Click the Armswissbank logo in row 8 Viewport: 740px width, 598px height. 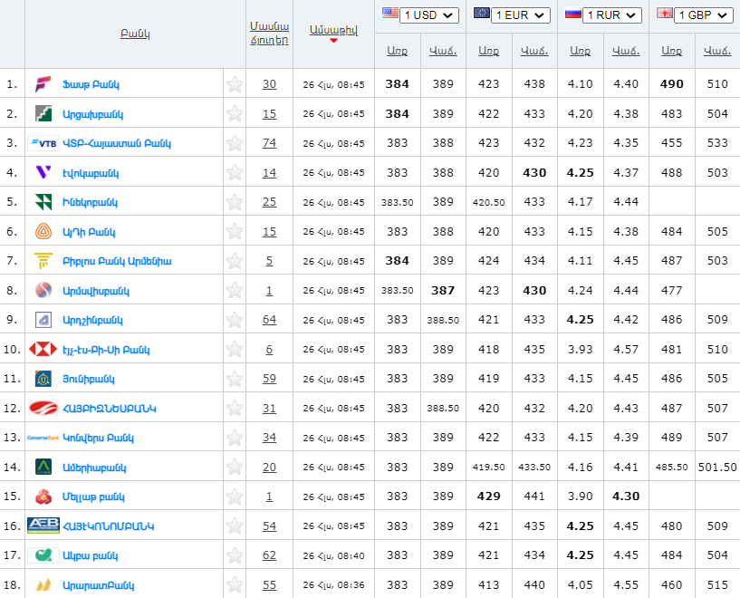click(43, 290)
